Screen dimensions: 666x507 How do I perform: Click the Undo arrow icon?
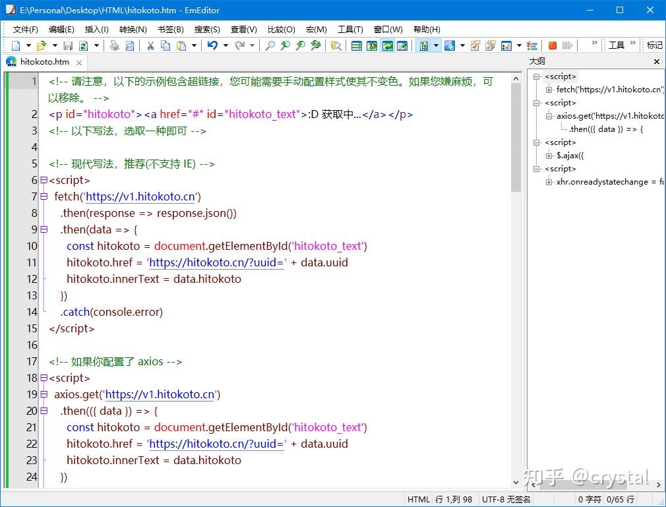[213, 45]
